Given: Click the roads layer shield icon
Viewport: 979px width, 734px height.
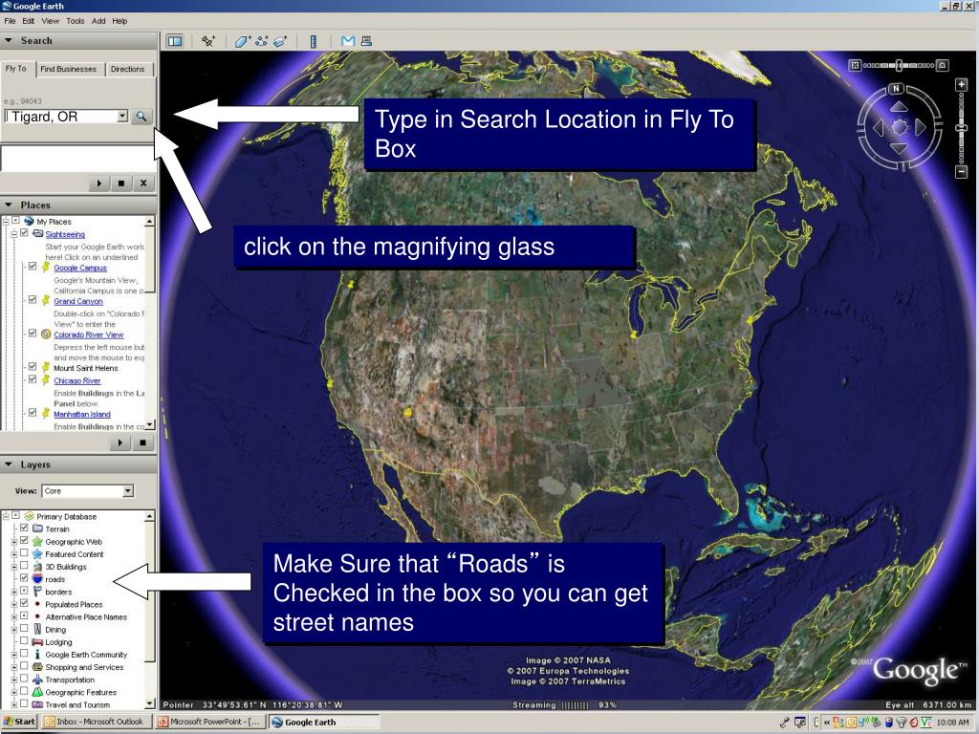Looking at the screenshot, I should click(x=37, y=579).
